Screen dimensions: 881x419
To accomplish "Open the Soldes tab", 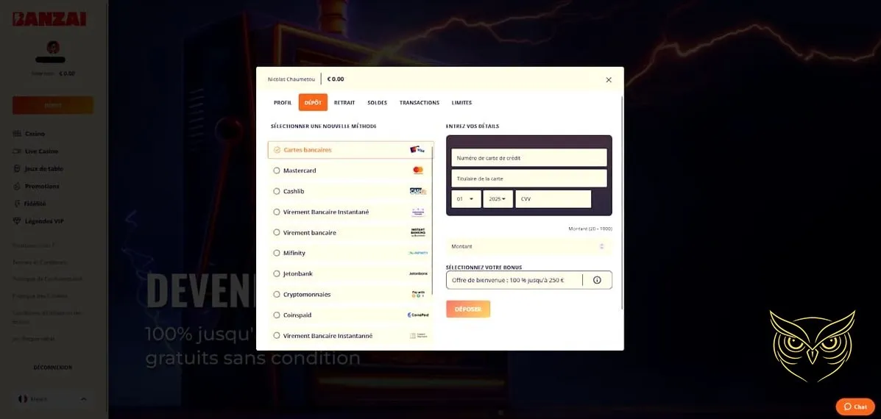I will 377,103.
